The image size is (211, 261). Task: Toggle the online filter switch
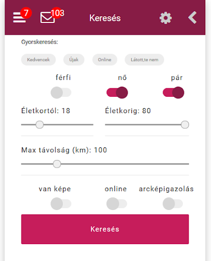[116, 203]
